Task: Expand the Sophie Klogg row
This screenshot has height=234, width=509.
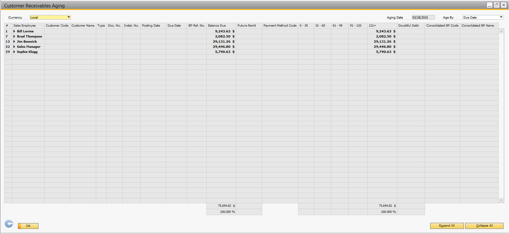Action: coord(14,52)
